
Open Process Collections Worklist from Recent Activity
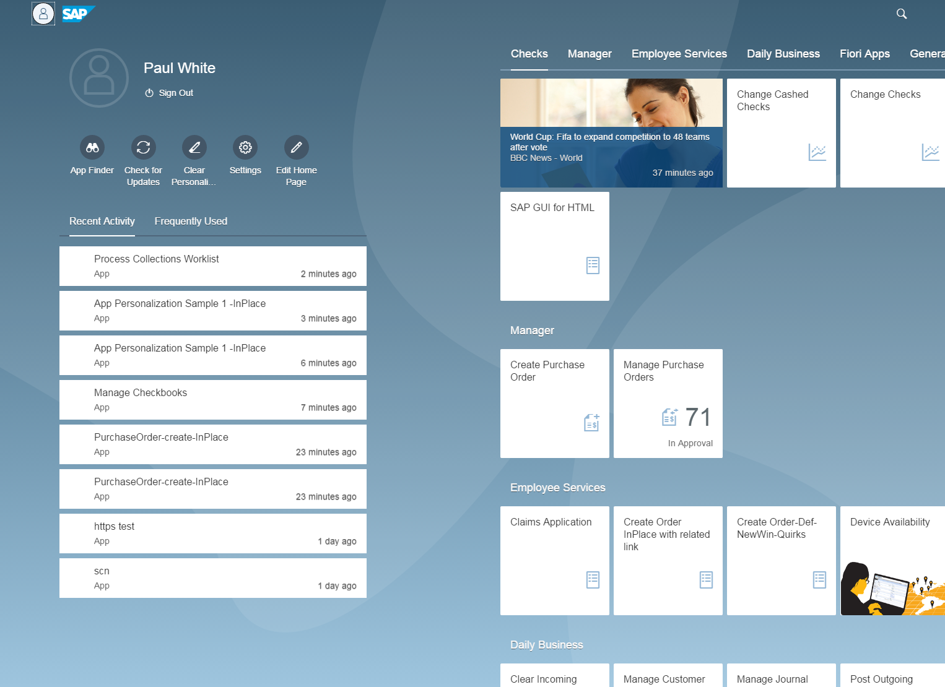pos(212,266)
